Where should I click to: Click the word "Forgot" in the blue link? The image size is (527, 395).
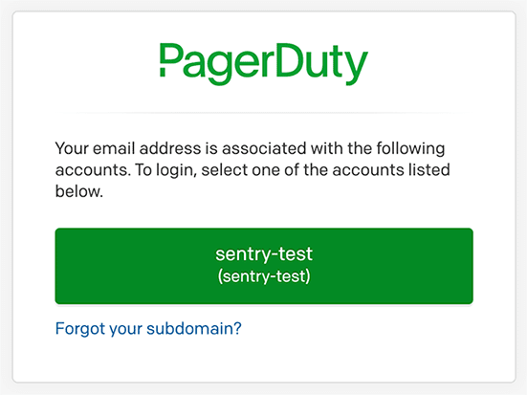point(80,328)
